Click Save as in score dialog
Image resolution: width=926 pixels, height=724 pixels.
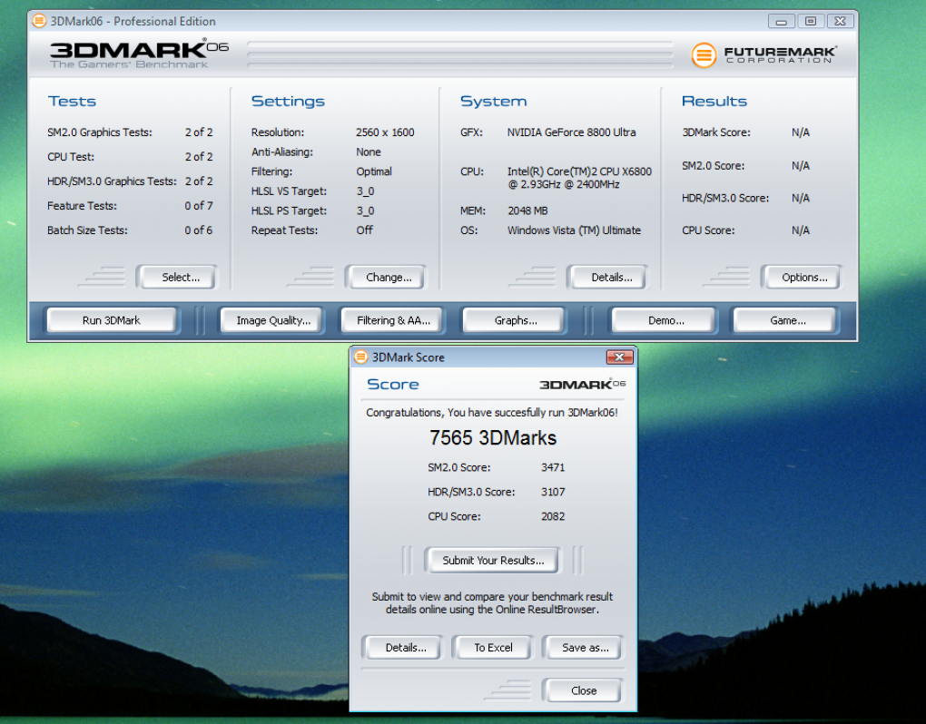[585, 647]
